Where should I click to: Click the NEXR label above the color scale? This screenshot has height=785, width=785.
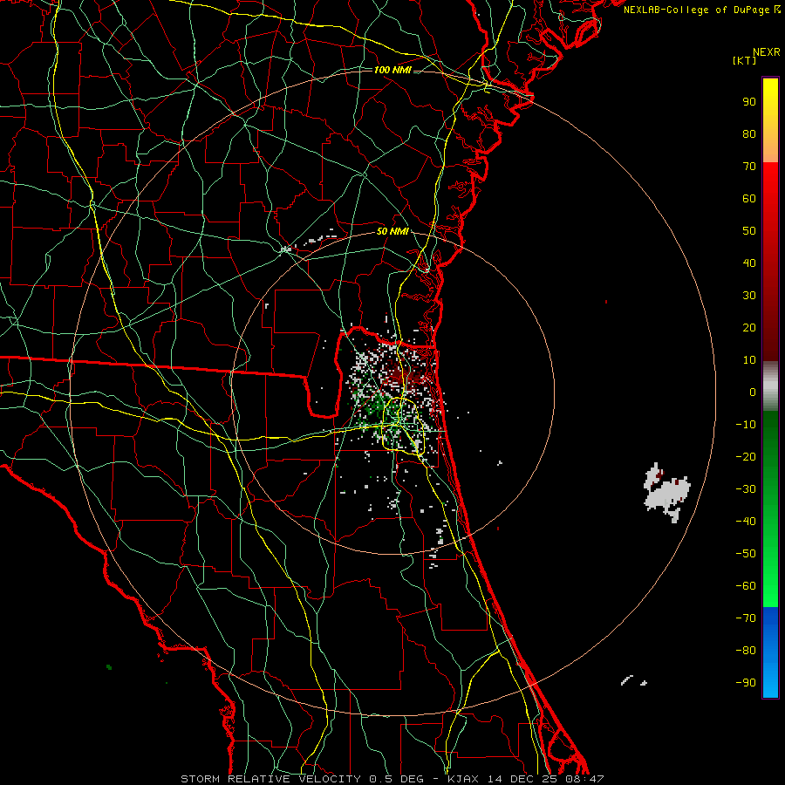(x=767, y=52)
